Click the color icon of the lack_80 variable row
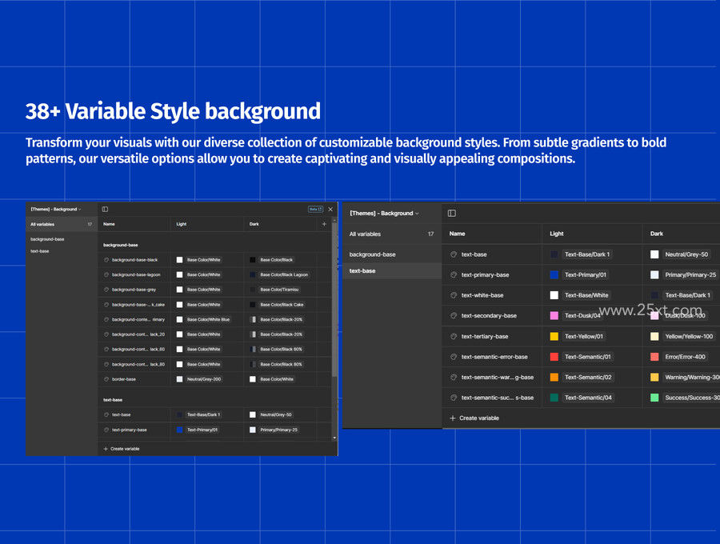 pos(106,364)
